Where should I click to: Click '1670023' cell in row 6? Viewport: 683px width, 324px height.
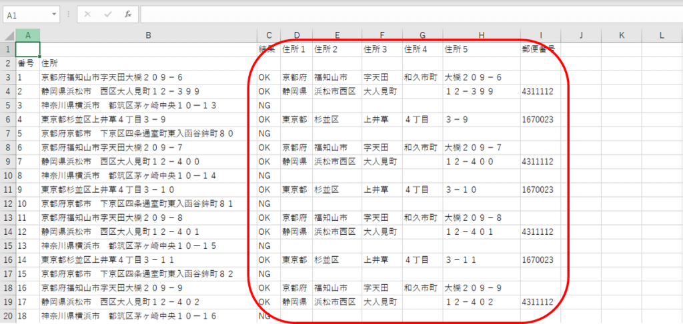540,120
